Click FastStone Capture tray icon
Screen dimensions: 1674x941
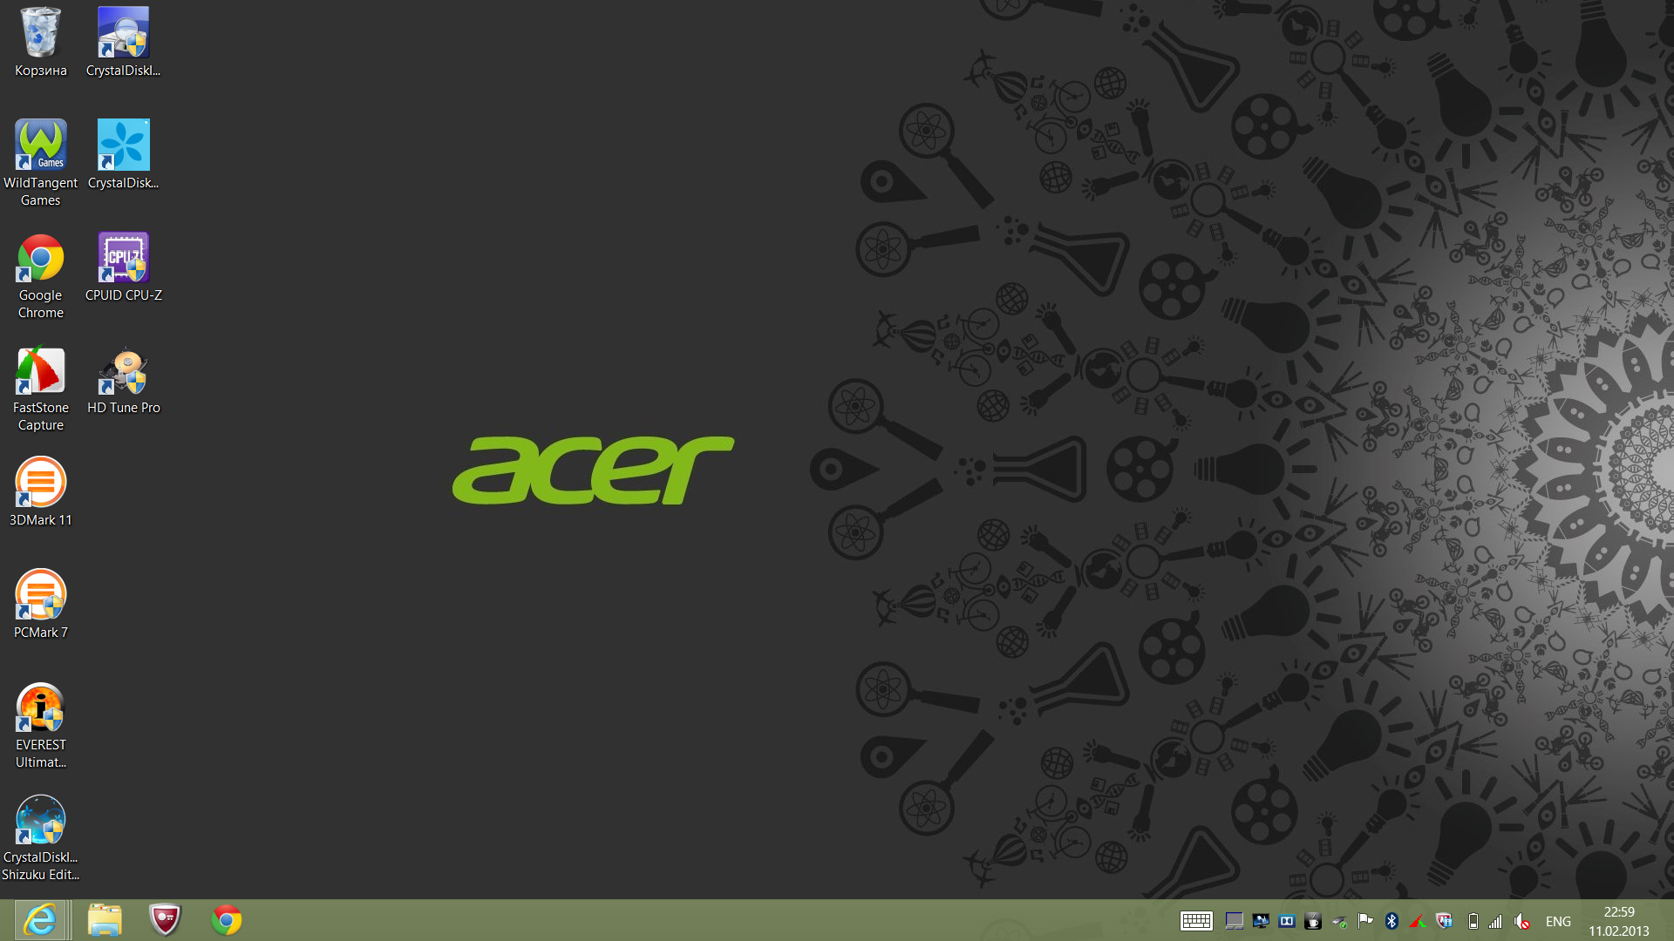point(1418,921)
